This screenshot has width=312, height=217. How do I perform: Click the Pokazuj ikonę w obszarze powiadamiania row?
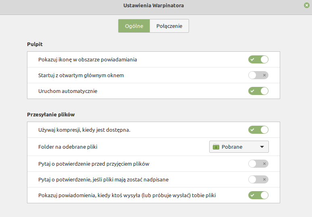154,59
